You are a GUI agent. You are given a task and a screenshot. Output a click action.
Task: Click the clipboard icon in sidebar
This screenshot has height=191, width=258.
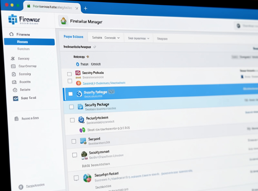coord(14,74)
